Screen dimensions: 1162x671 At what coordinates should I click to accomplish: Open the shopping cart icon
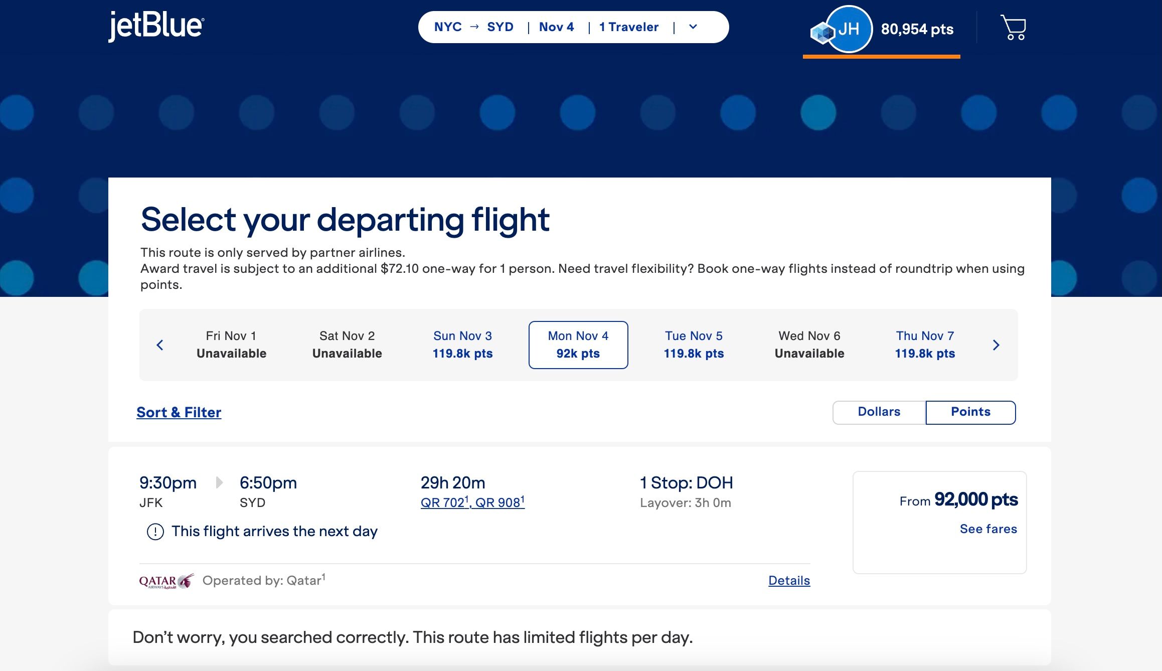[1013, 28]
